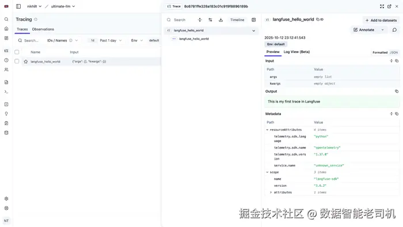
Task: Open the nikhilt organization dropdown
Action: coord(34,6)
